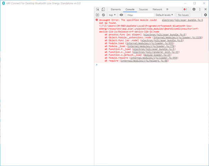Open DevTools three-dot customize menu
This screenshot has width=209, height=166.
[200, 9]
